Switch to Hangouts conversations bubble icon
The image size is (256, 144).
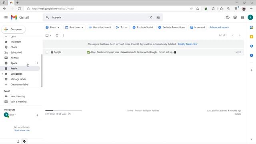point(24,141)
